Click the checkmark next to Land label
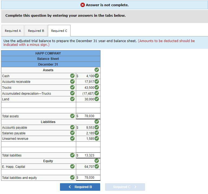208x194 pixels. click(x=72, y=99)
